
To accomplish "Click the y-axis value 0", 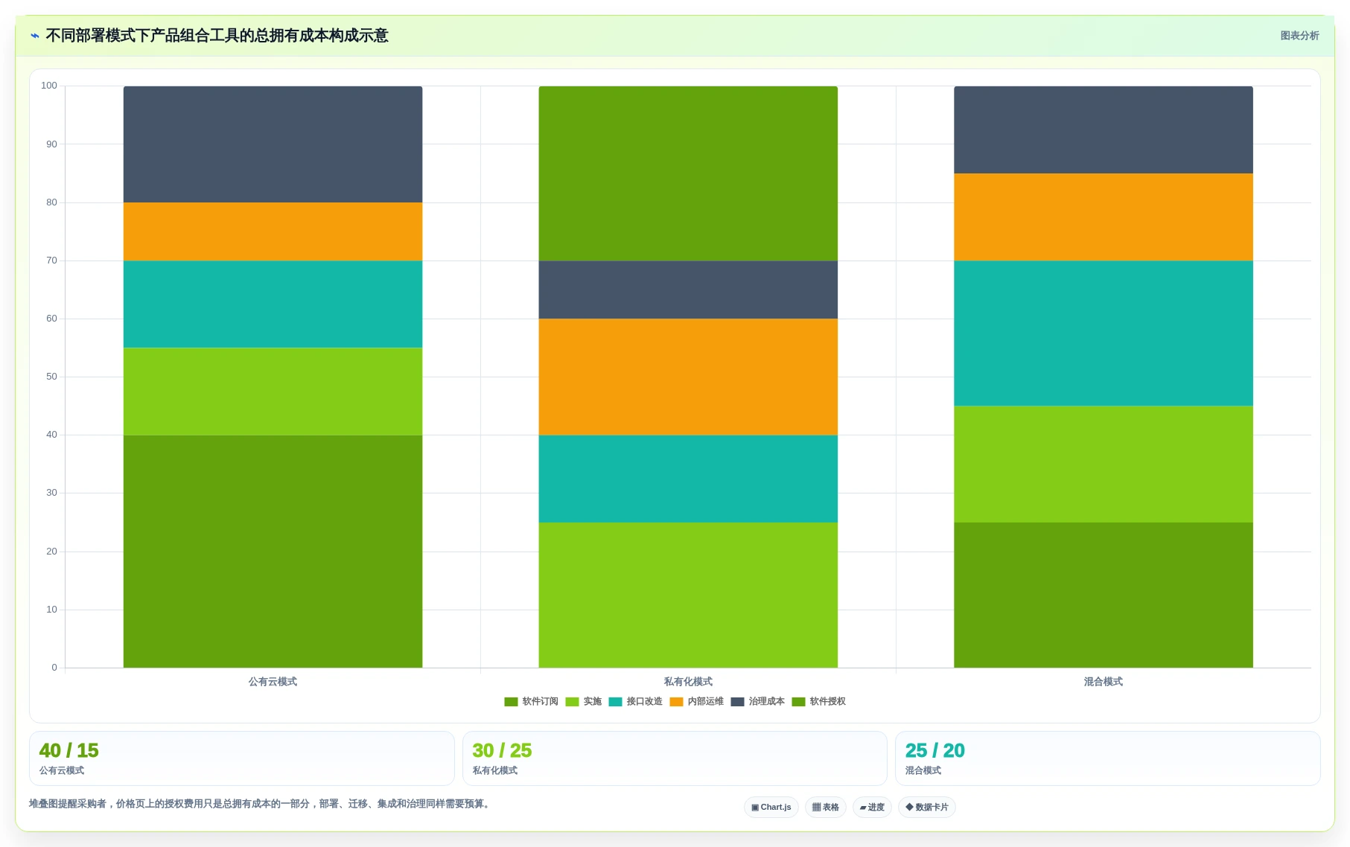I will (x=54, y=668).
